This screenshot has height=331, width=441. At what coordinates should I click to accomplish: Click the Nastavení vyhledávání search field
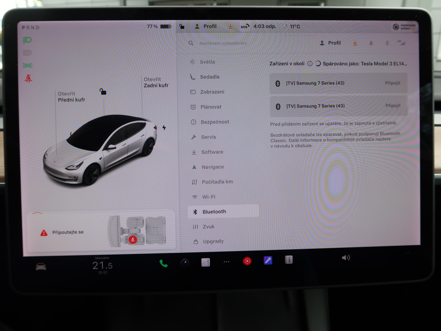pyautogui.click(x=223, y=43)
